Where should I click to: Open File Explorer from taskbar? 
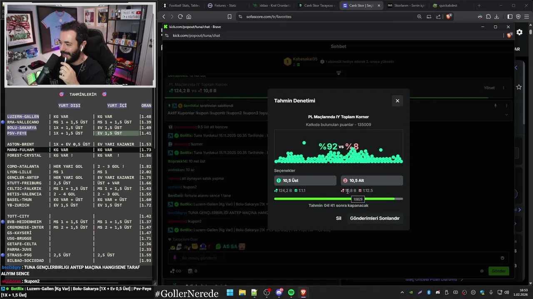[242, 293]
